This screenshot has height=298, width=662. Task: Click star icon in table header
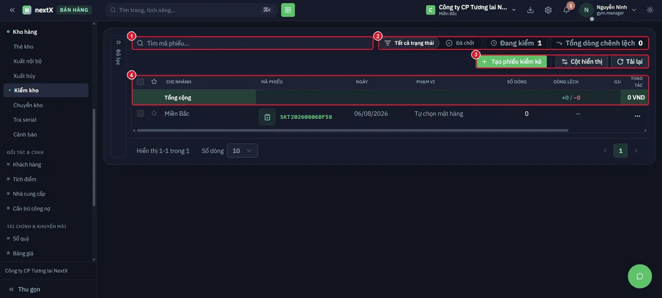[x=154, y=82]
